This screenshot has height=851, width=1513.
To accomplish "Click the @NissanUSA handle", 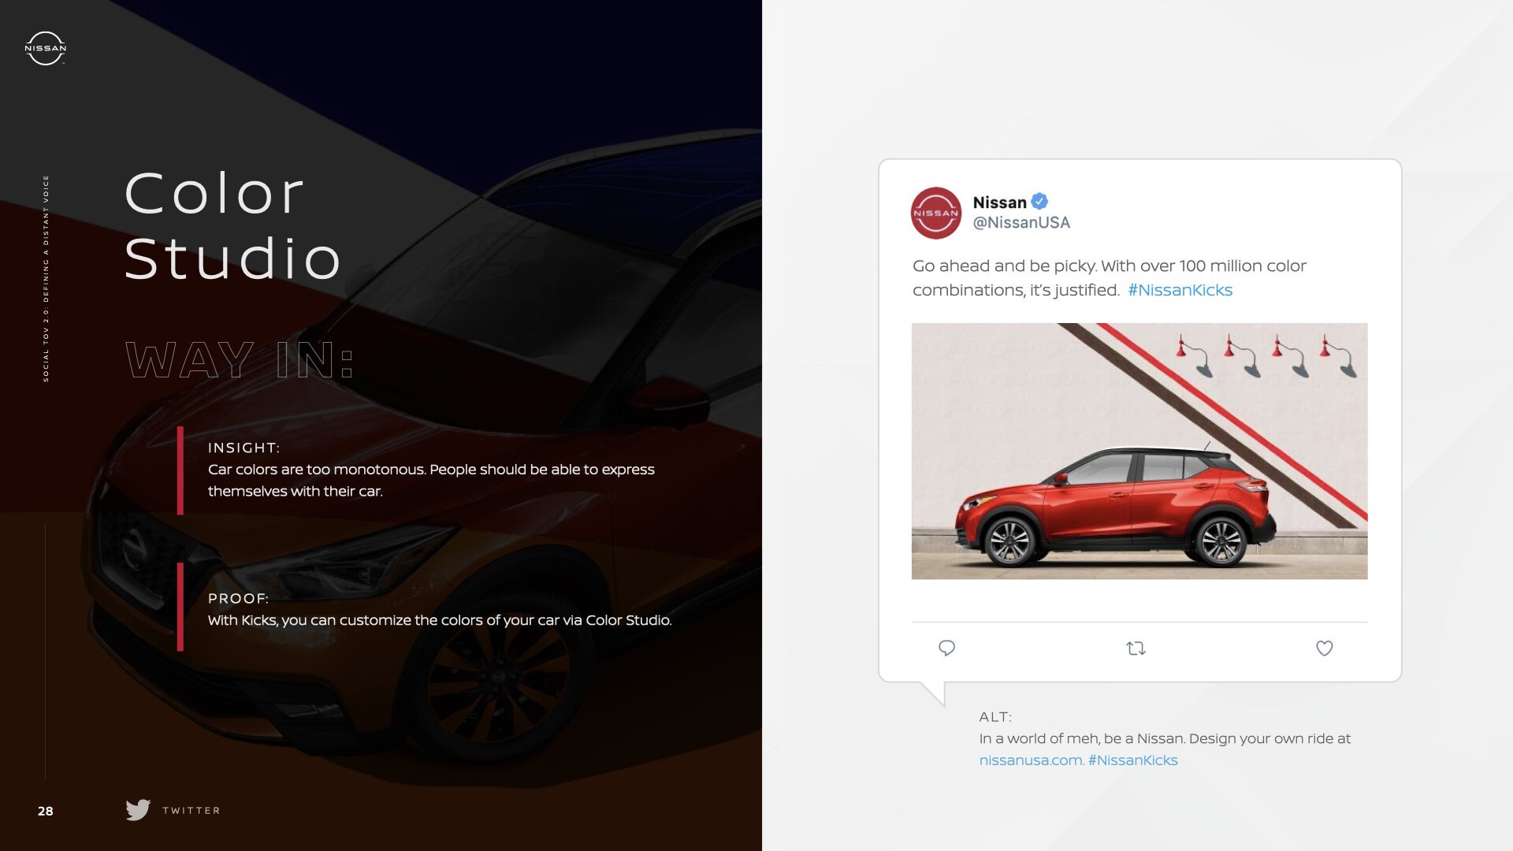I will (1021, 223).
